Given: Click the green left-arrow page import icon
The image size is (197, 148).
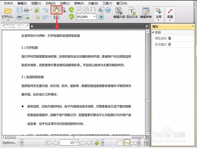Looking at the screenshot, I should click(37, 10).
